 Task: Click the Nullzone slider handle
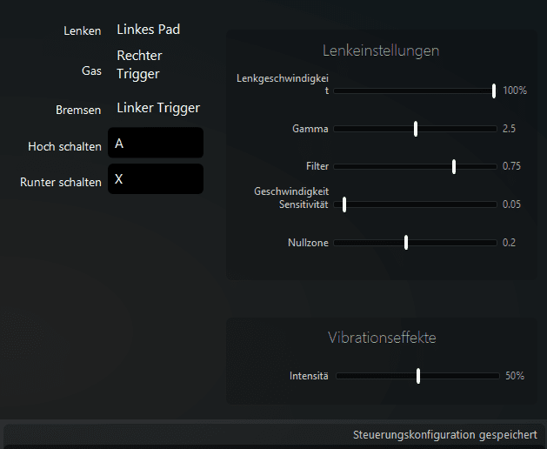point(406,242)
